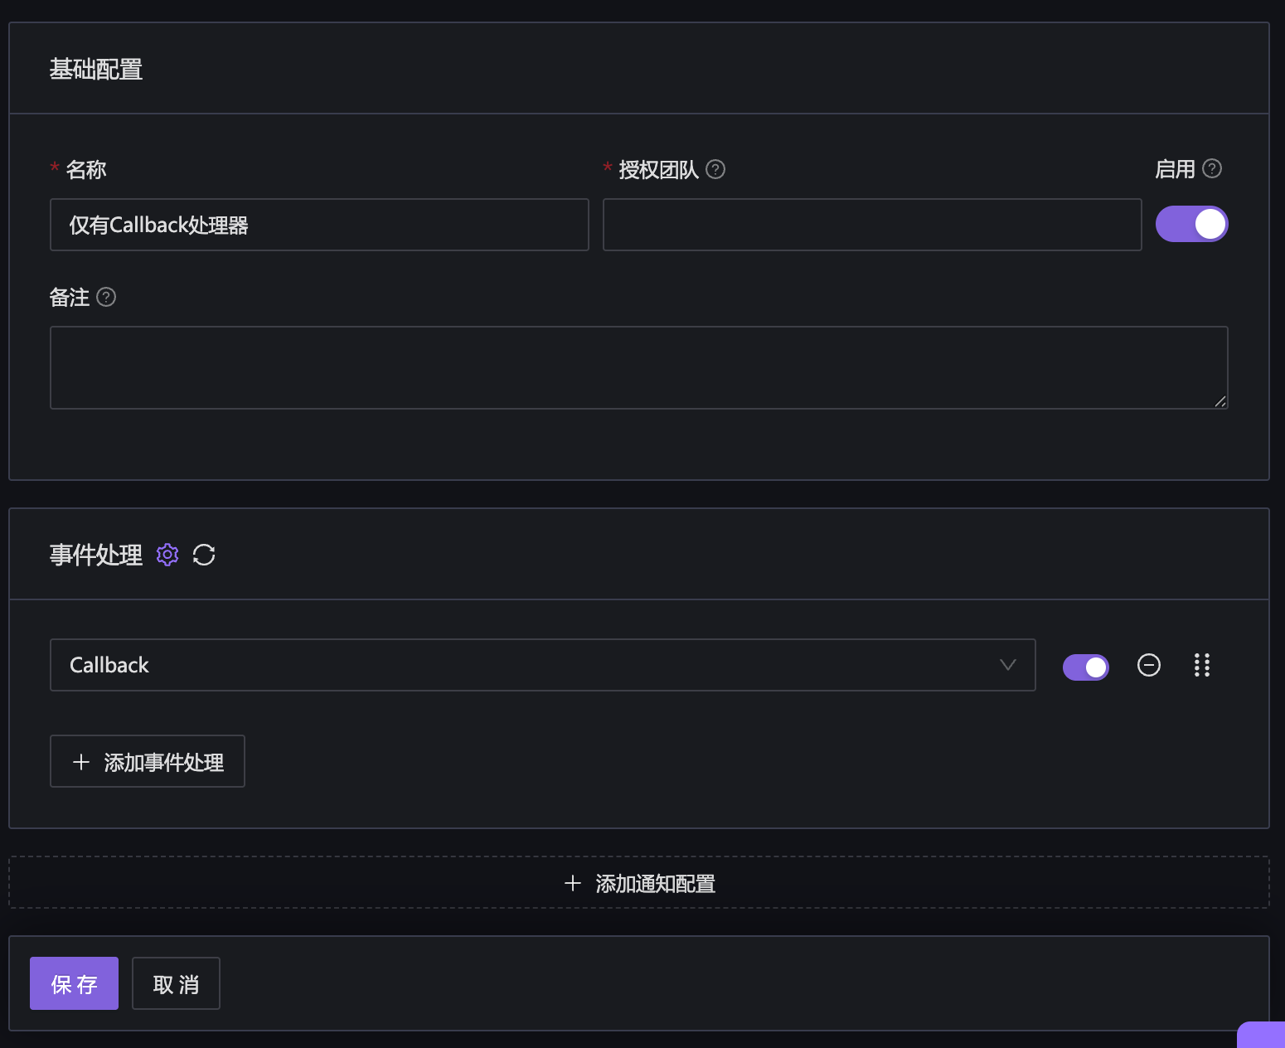Open the 授权团队 selection field
Screen dimensions: 1285x1048
[x=871, y=224]
